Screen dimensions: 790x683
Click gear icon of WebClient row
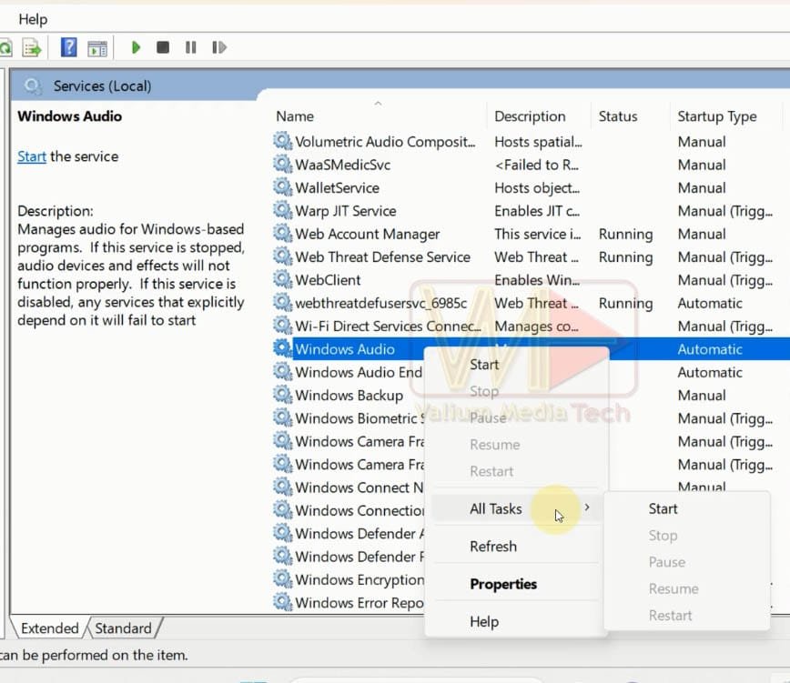coord(283,279)
